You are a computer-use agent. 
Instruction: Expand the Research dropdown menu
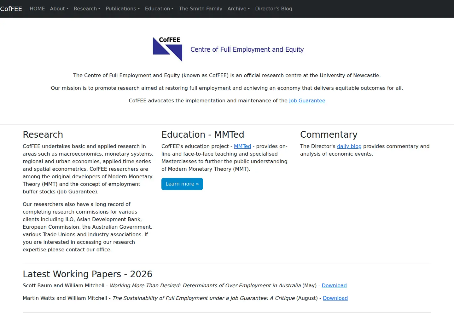click(x=87, y=9)
